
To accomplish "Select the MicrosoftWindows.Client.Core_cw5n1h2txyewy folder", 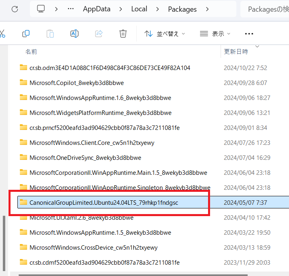I will click(92, 143).
